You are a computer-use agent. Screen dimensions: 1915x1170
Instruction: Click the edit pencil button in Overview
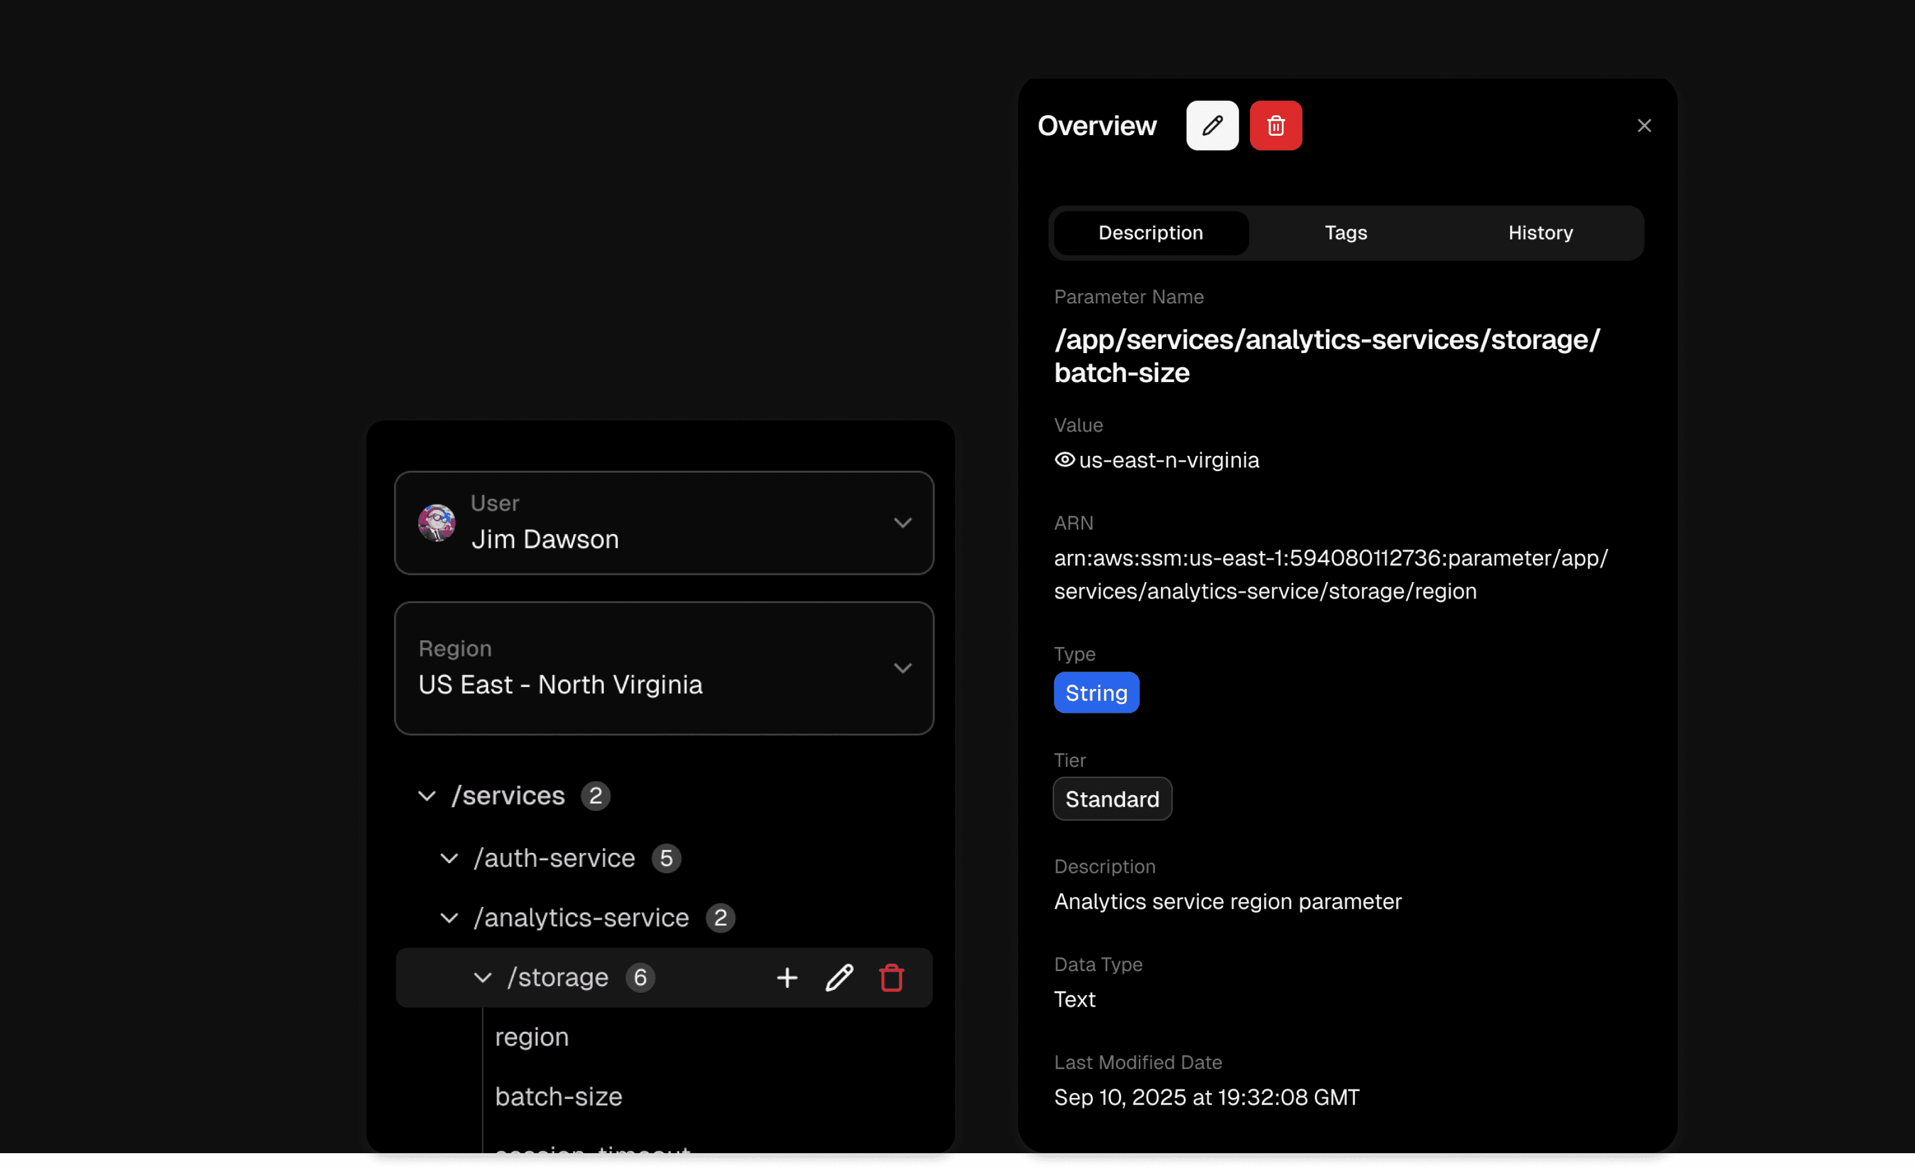1212,126
